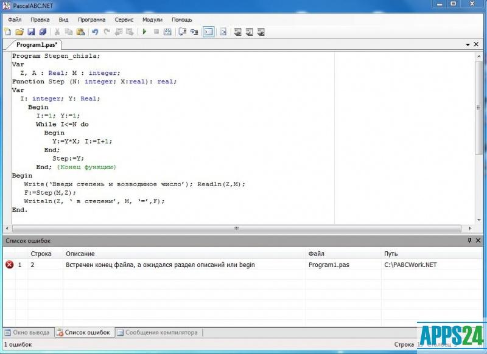Screen dimensions: 487x354
Task: Select the error description 'Встречен конец файла' row
Action: 242,265
